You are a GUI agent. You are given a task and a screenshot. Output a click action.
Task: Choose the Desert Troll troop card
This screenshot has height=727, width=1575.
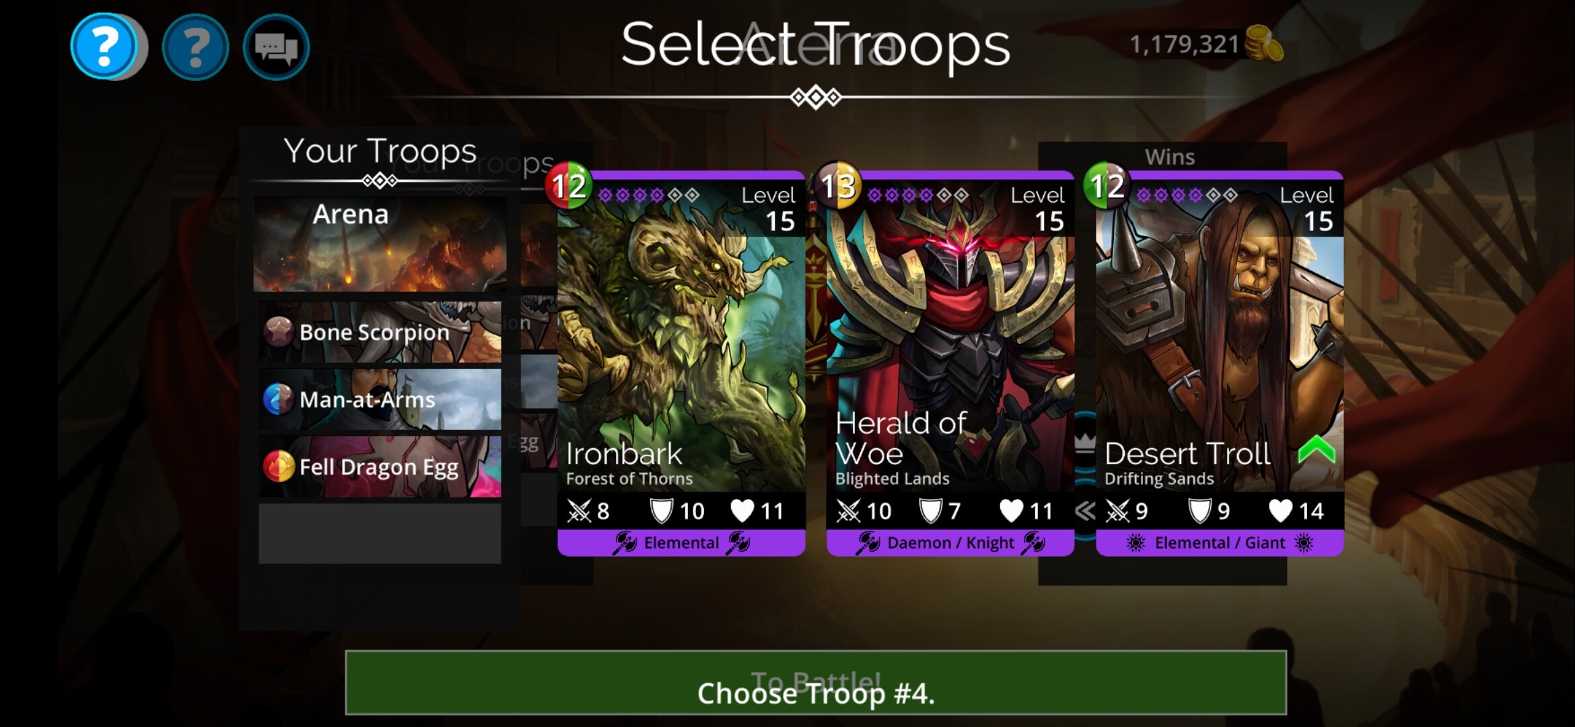(1220, 363)
